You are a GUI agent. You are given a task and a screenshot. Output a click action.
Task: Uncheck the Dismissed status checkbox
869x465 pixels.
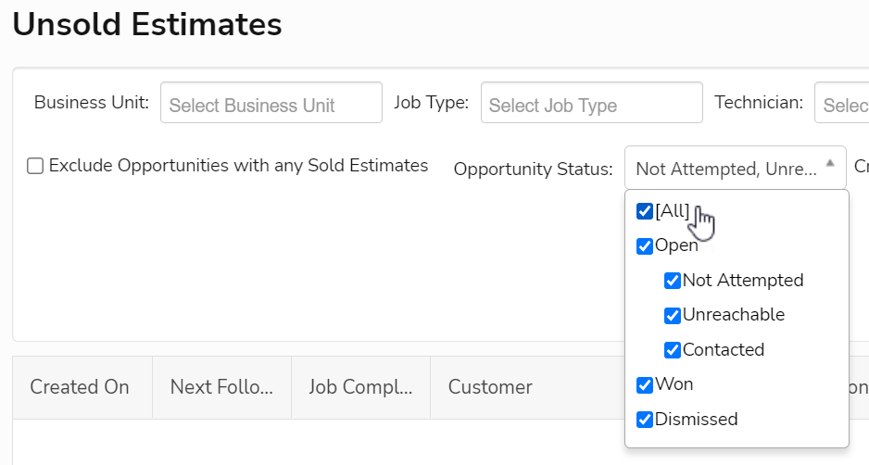pyautogui.click(x=645, y=420)
